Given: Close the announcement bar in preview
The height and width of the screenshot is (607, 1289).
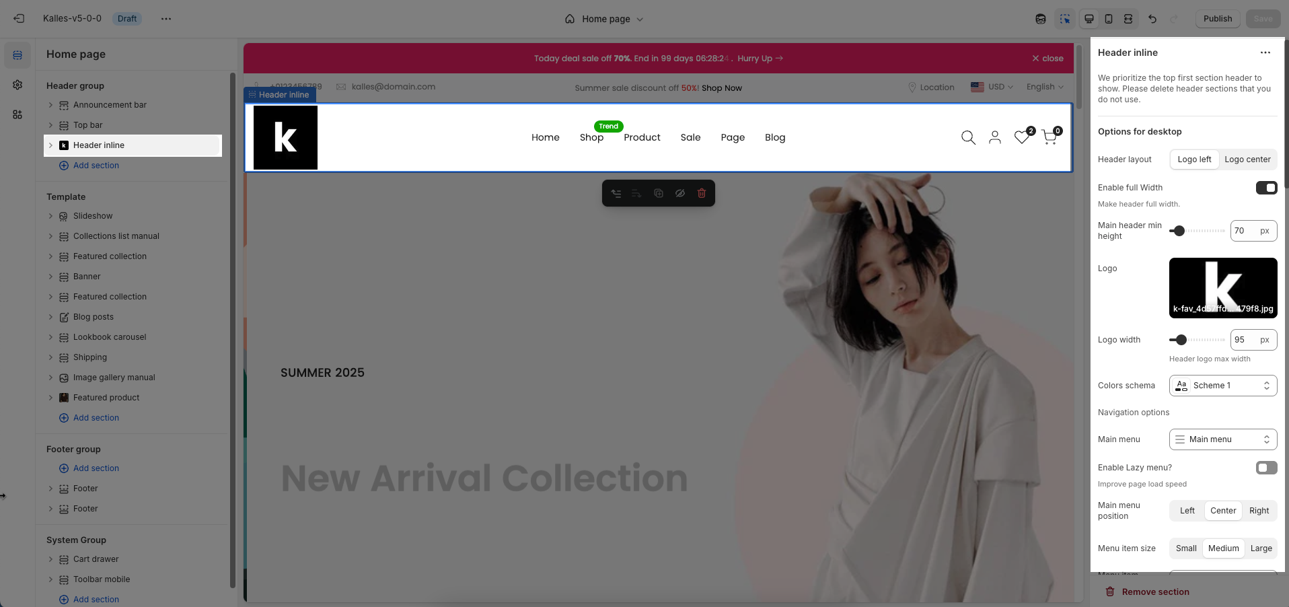Looking at the screenshot, I should click(1047, 59).
